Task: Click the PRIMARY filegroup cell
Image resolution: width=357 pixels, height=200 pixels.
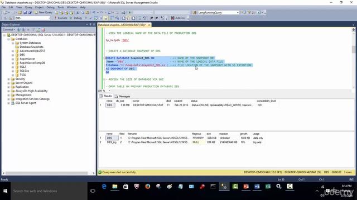Action: pos(198,138)
